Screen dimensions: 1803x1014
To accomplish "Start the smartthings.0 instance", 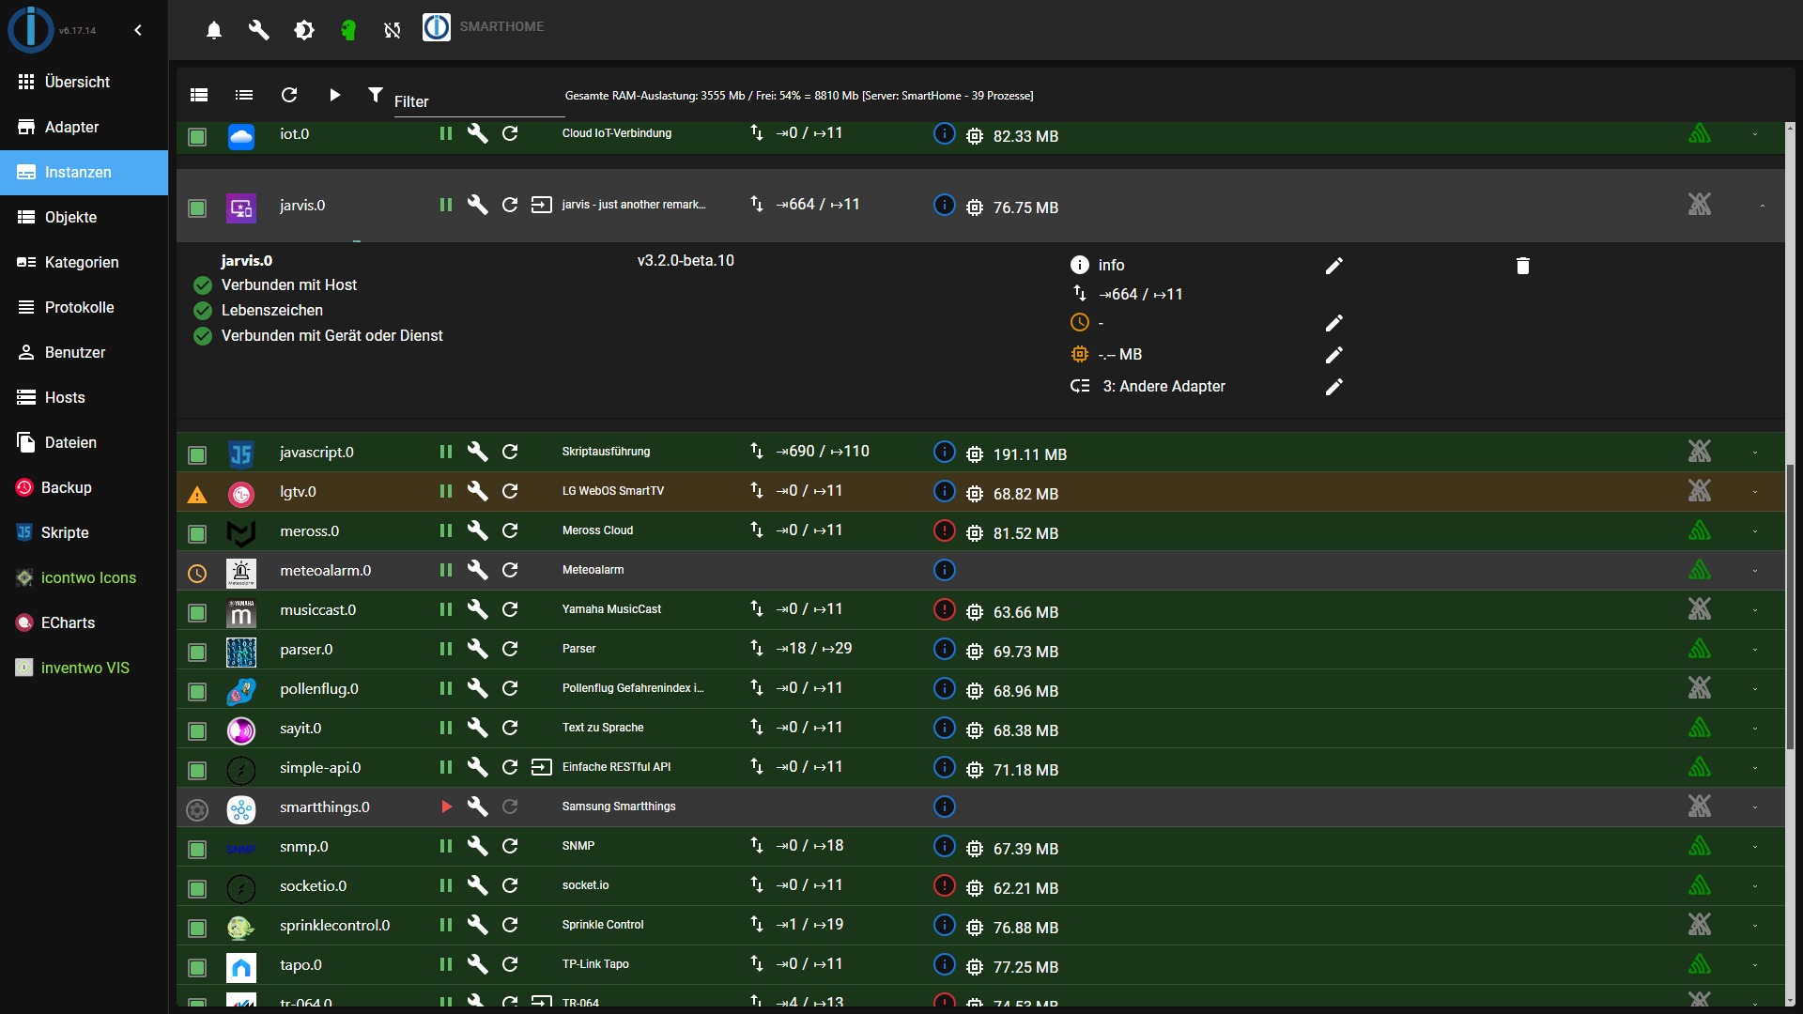I will (x=446, y=807).
